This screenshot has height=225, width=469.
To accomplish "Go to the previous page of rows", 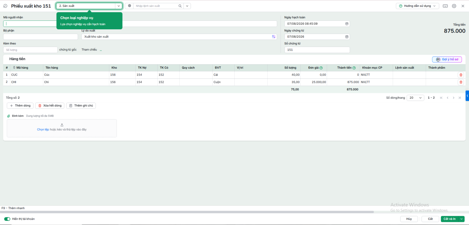I will (x=448, y=98).
